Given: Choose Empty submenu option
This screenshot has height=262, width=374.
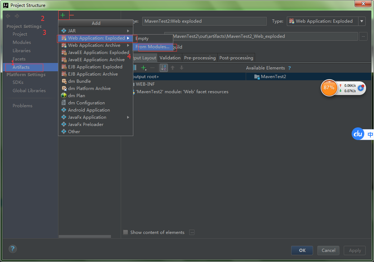Looking at the screenshot, I should point(153,39).
